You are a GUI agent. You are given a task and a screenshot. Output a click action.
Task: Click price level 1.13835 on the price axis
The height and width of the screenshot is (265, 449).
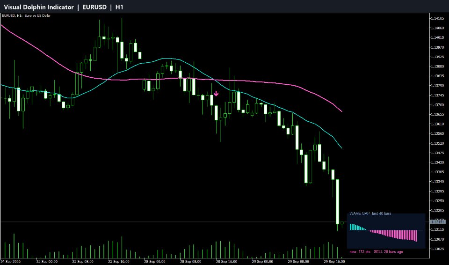(437, 76)
